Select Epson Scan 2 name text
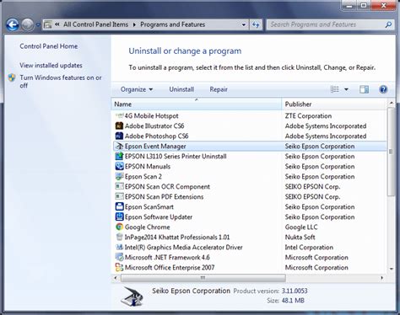 click(143, 177)
